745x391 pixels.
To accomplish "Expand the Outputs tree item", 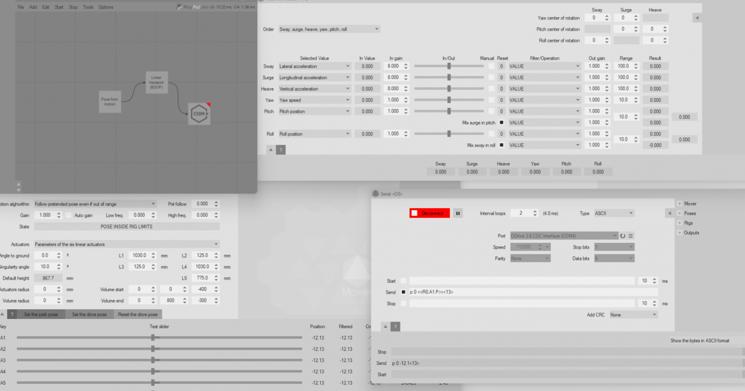I will (x=680, y=232).
